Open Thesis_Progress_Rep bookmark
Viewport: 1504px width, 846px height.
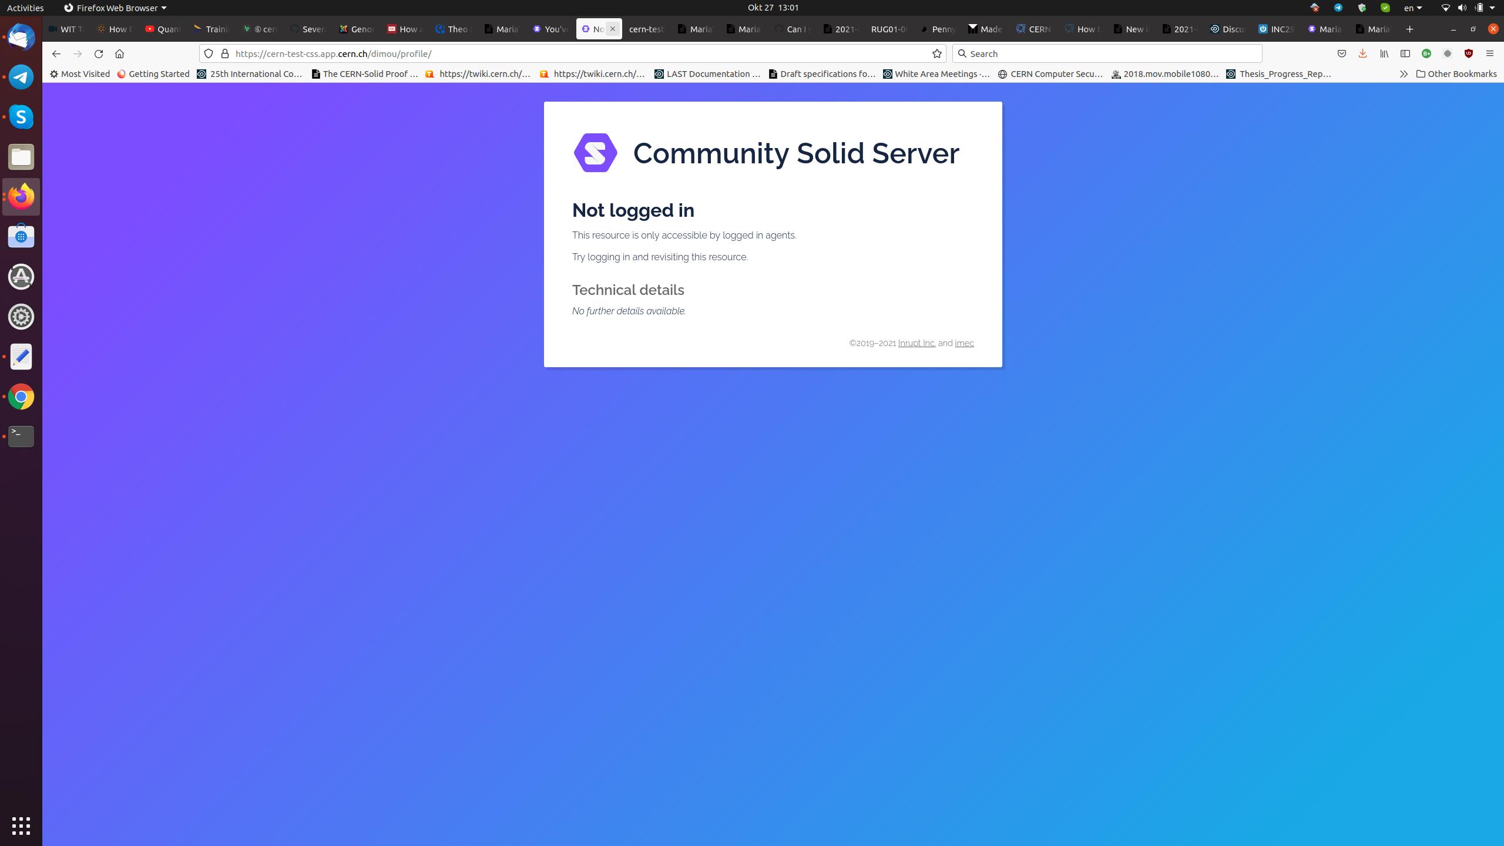click(1279, 74)
